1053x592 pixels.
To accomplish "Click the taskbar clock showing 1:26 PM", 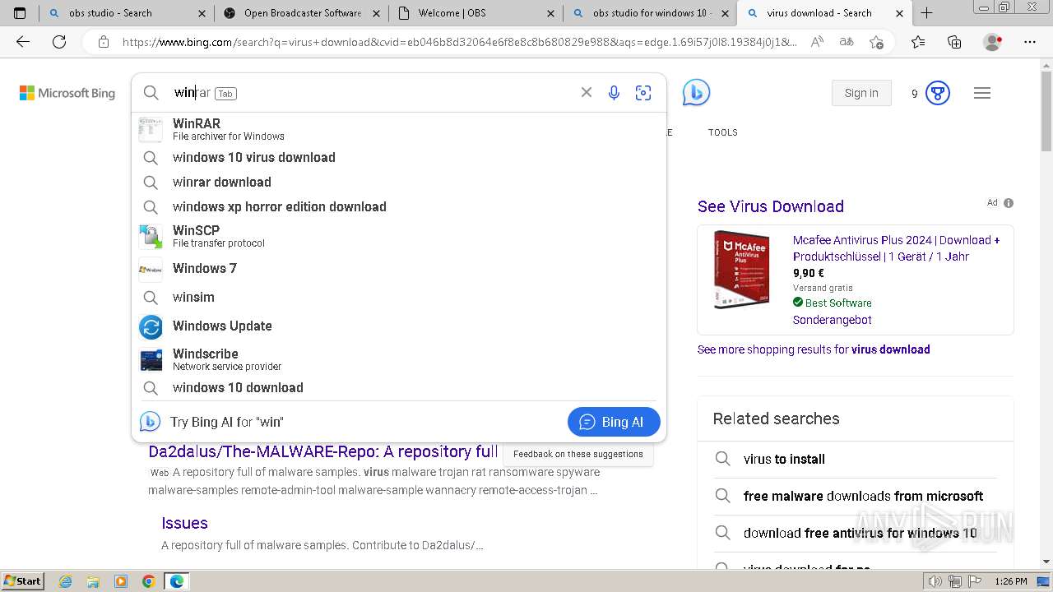I will (1010, 581).
